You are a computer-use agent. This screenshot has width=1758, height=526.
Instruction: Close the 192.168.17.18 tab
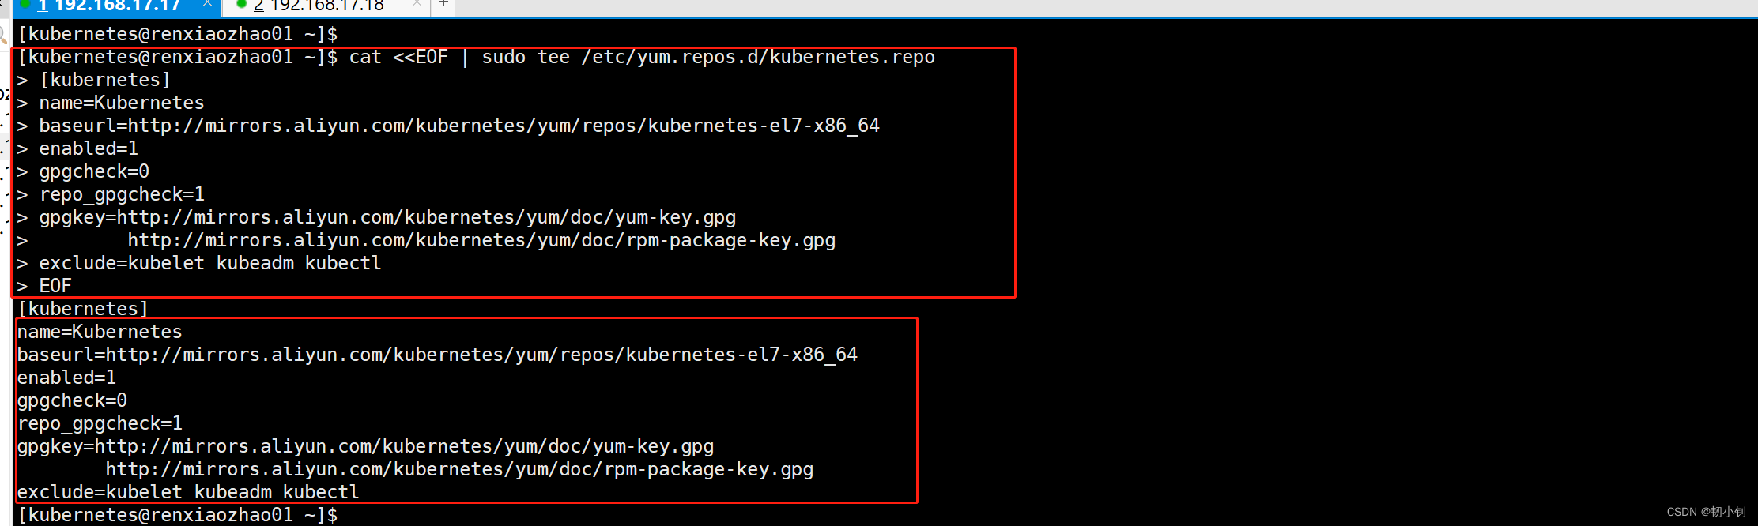pyautogui.click(x=417, y=5)
